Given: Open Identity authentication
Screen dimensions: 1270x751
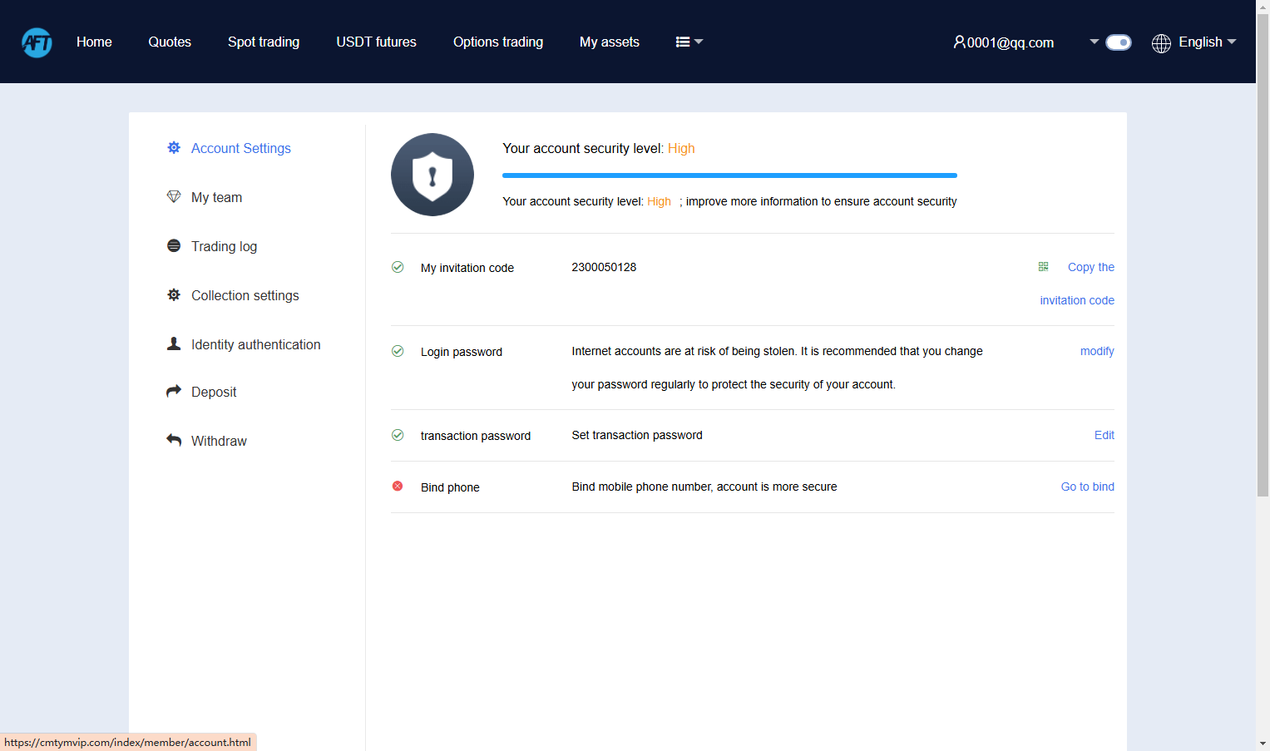Looking at the screenshot, I should point(255,344).
